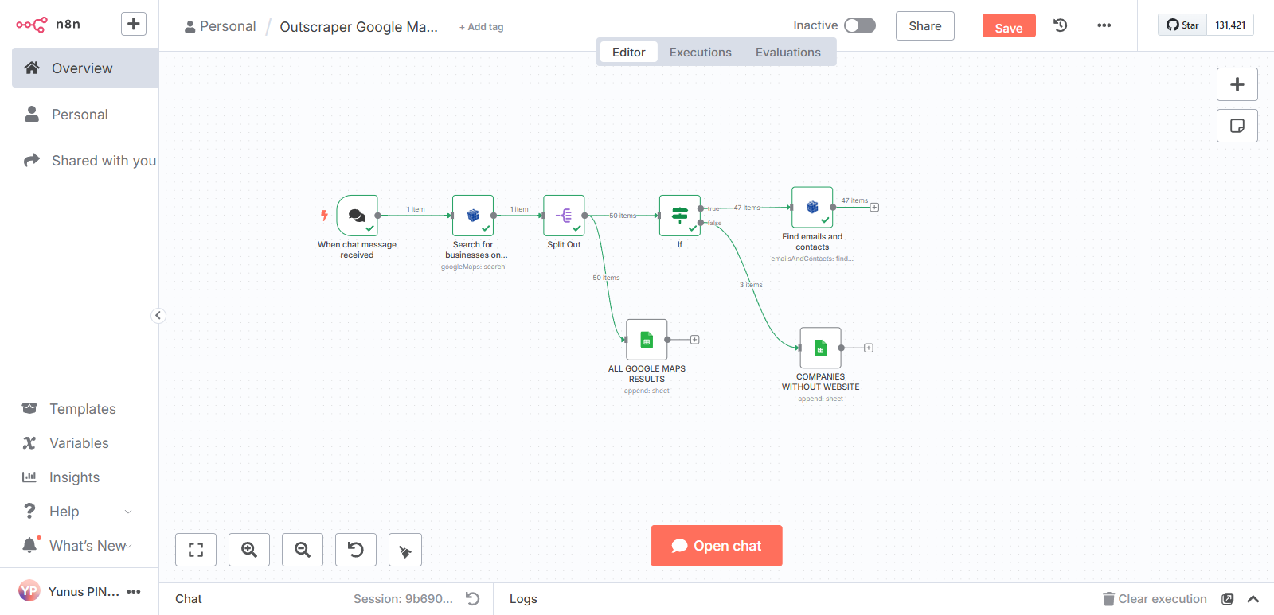Select the When chat message received node
1274x615 pixels.
(x=358, y=216)
